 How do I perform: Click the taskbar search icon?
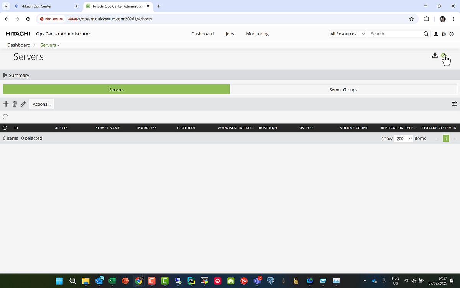coord(72,281)
